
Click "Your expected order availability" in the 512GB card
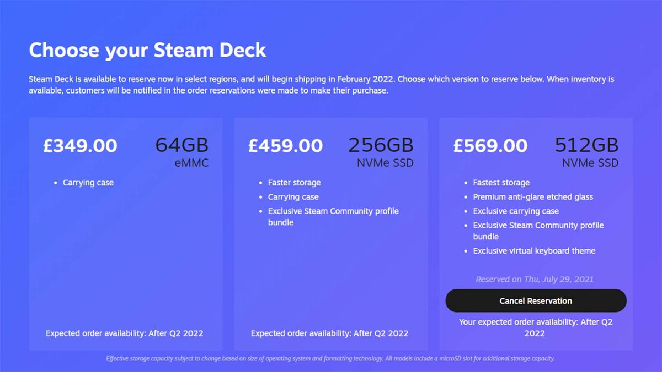536,327
